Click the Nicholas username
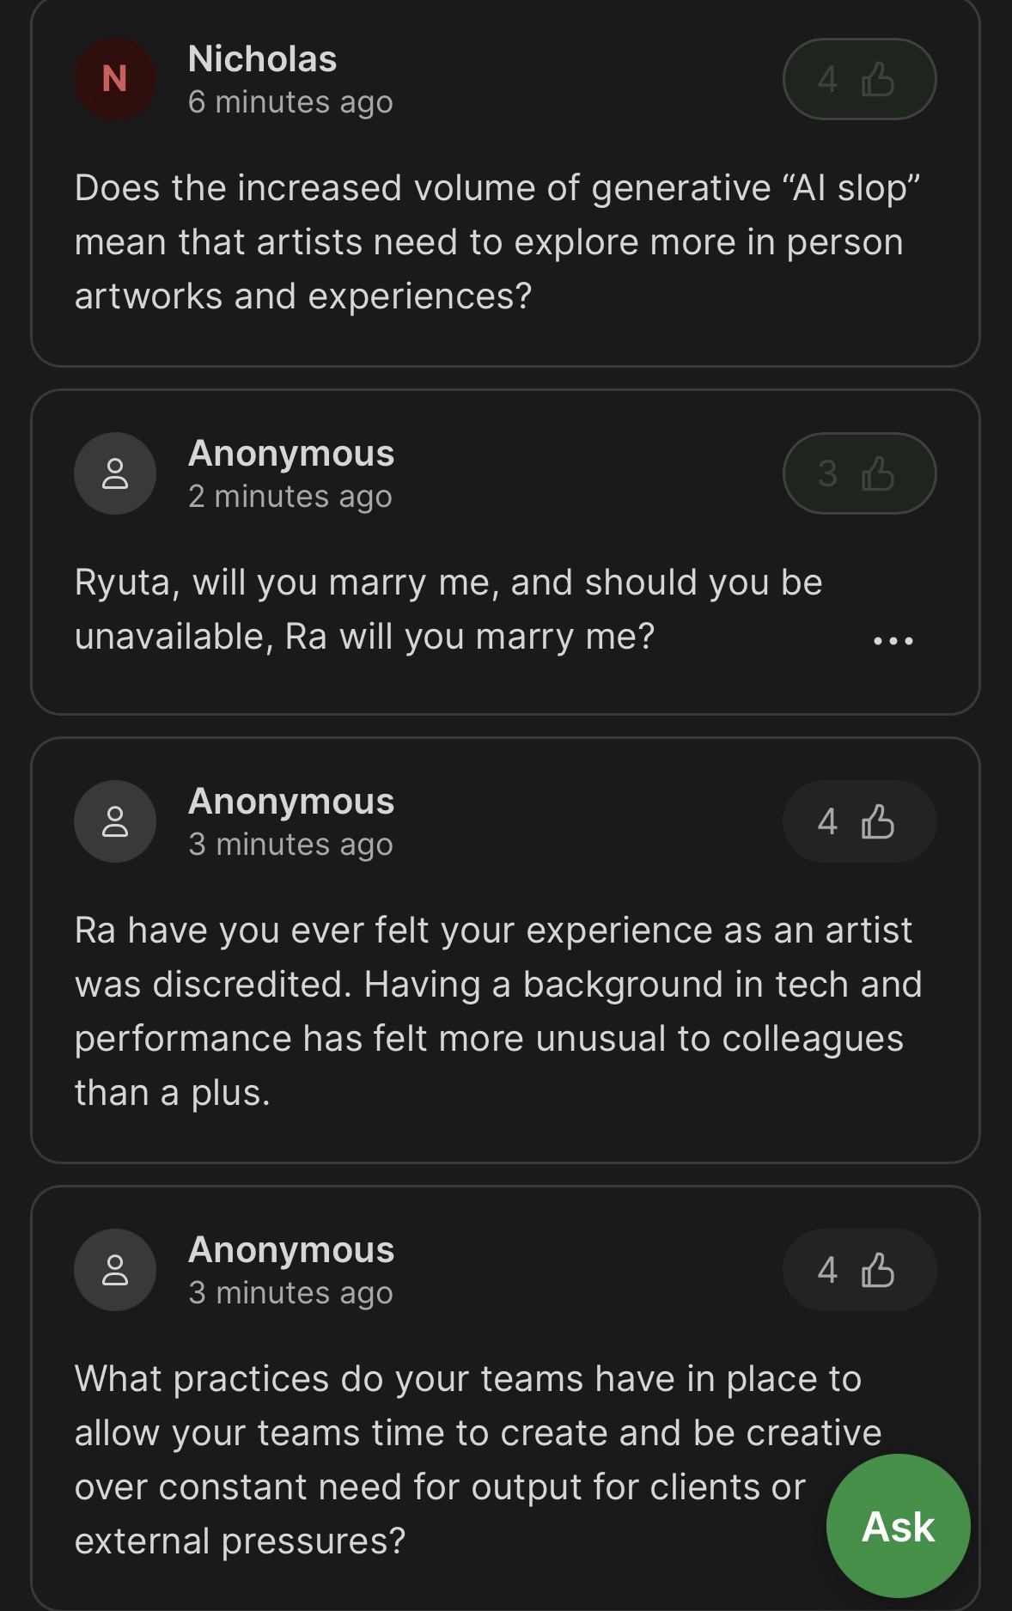 pyautogui.click(x=262, y=59)
